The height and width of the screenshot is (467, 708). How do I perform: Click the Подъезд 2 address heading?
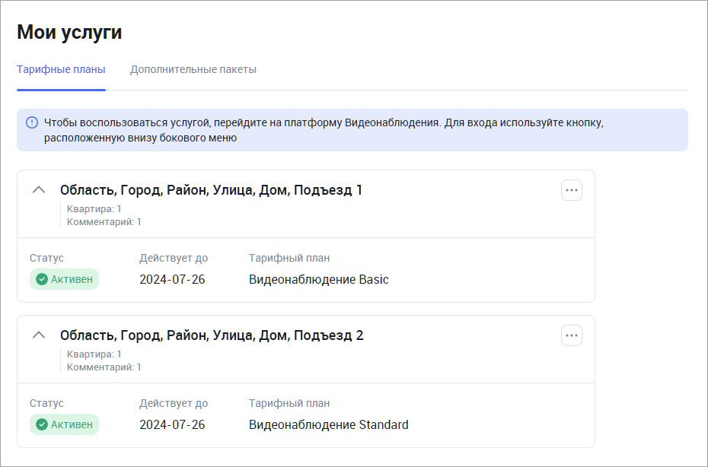(212, 335)
